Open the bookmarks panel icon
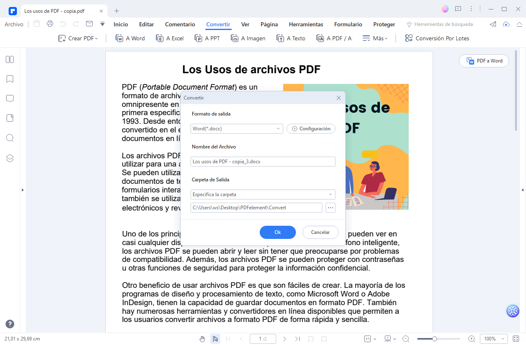 (10, 79)
